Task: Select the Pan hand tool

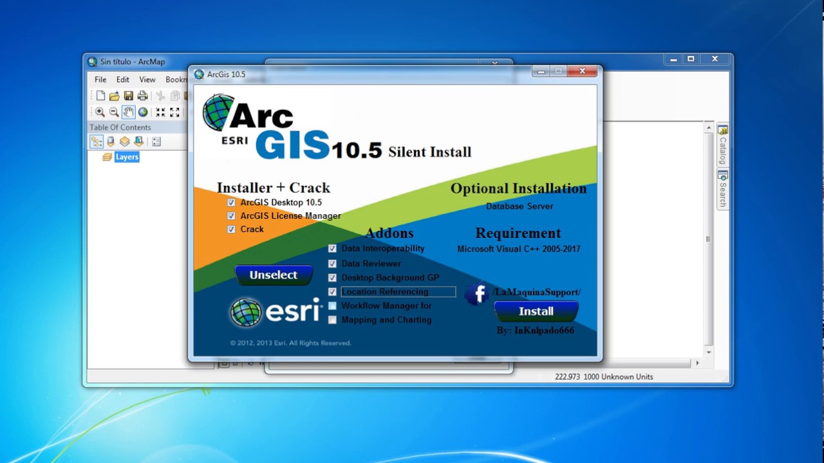Action: (x=129, y=112)
